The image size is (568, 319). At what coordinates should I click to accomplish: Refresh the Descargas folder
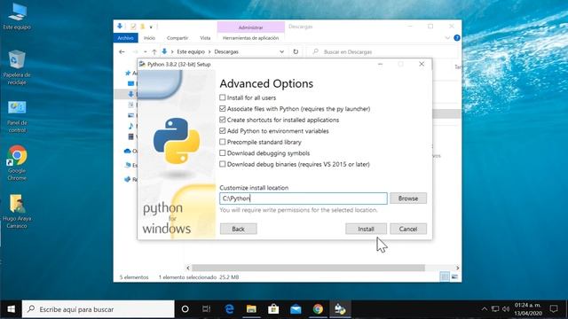(296, 51)
